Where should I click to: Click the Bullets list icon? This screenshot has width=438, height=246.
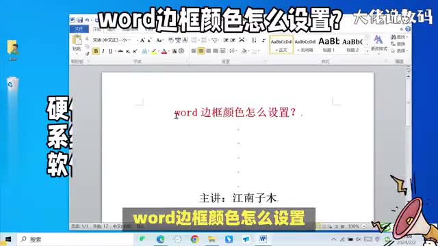(194, 40)
